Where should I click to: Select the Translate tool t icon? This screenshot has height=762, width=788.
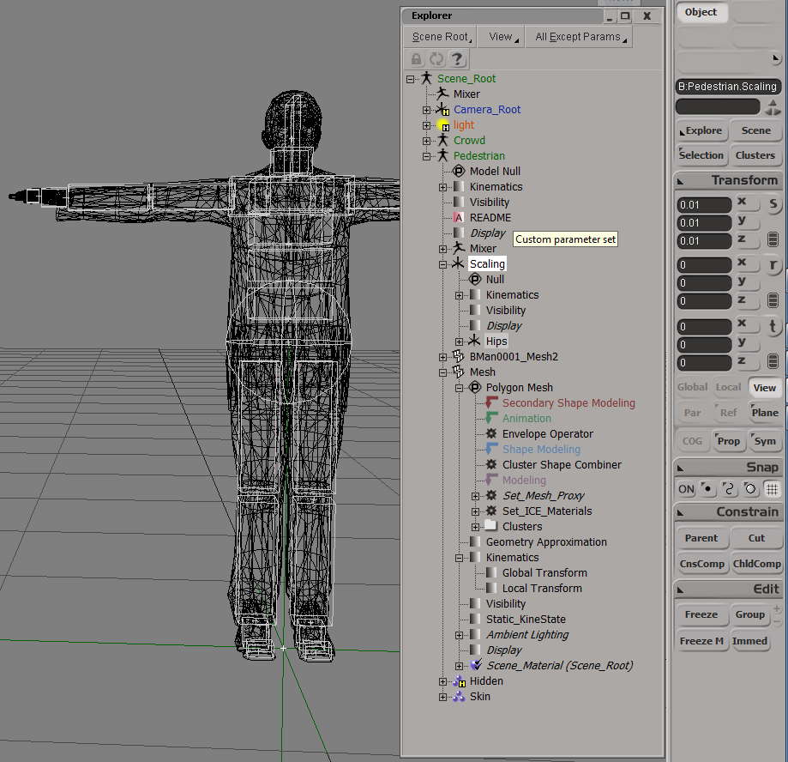tap(773, 326)
